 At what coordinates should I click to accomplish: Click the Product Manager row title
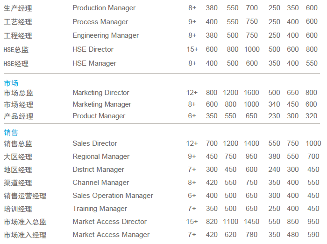tap(99, 116)
